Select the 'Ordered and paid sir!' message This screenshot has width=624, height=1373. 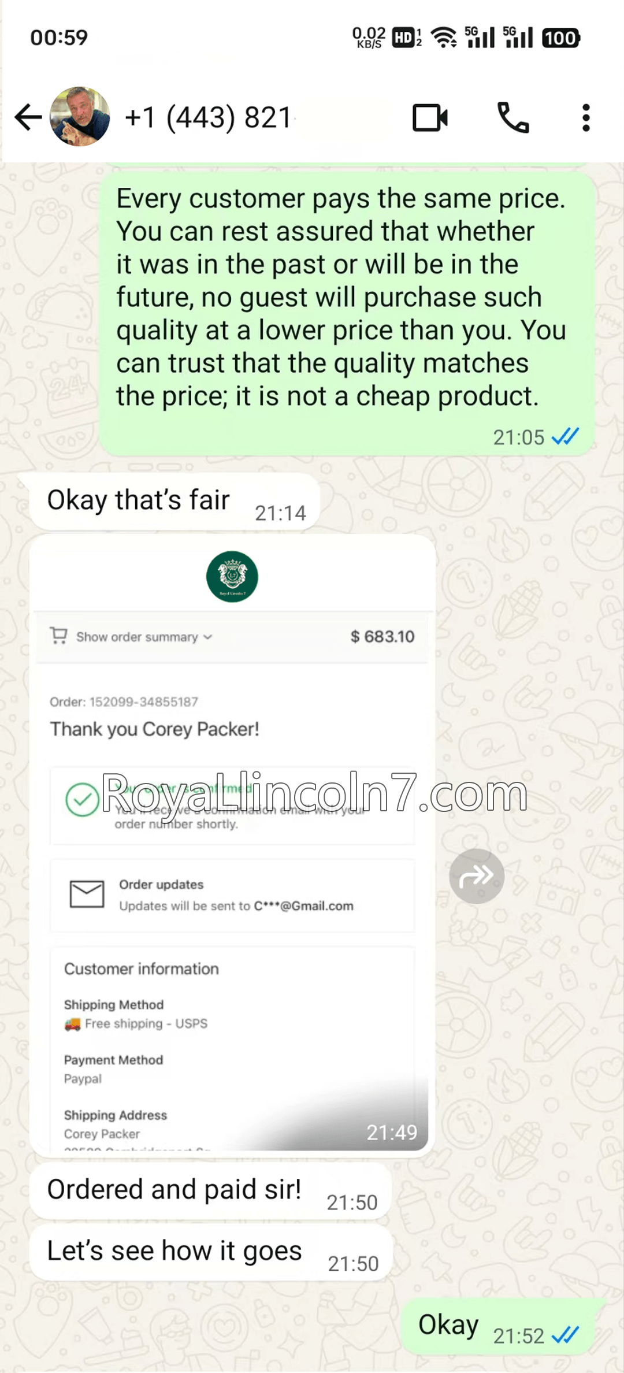pos(210,1191)
